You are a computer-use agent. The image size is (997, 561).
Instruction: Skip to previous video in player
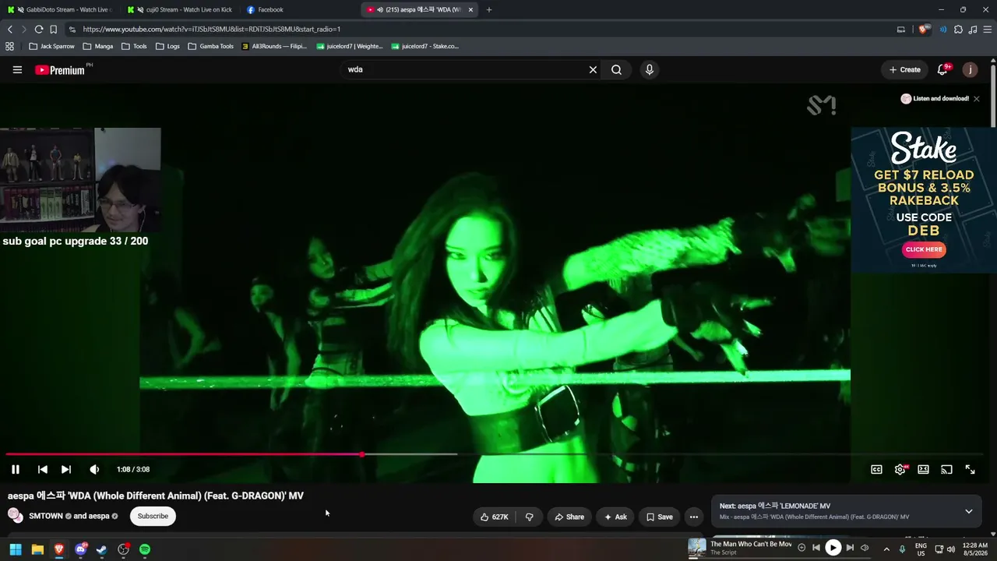click(43, 469)
